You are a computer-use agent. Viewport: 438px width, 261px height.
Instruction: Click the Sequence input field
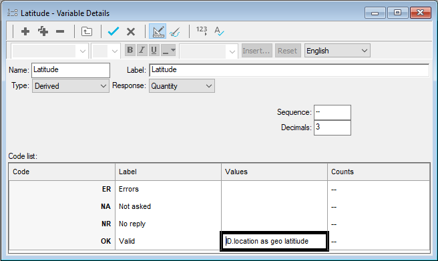[x=333, y=113]
